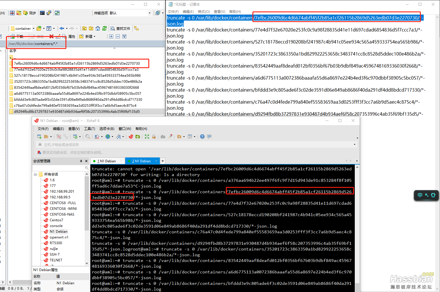
Task: Click the blue back arrow in WinSCP
Action: point(62,28)
